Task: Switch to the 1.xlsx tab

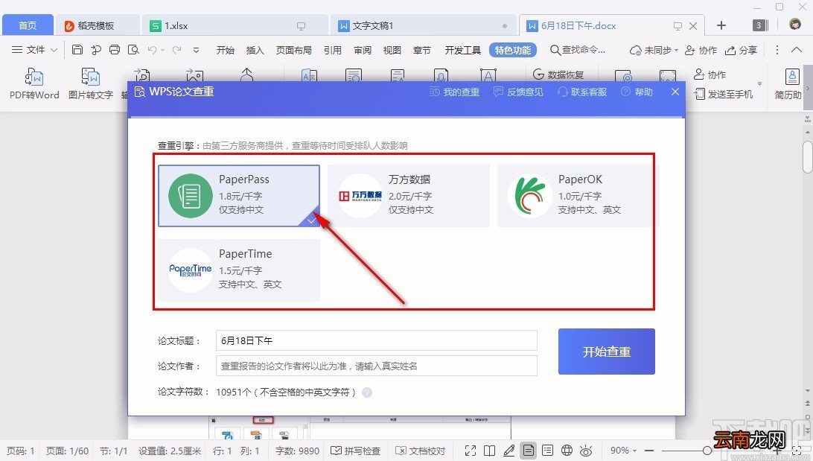Action: click(x=235, y=25)
